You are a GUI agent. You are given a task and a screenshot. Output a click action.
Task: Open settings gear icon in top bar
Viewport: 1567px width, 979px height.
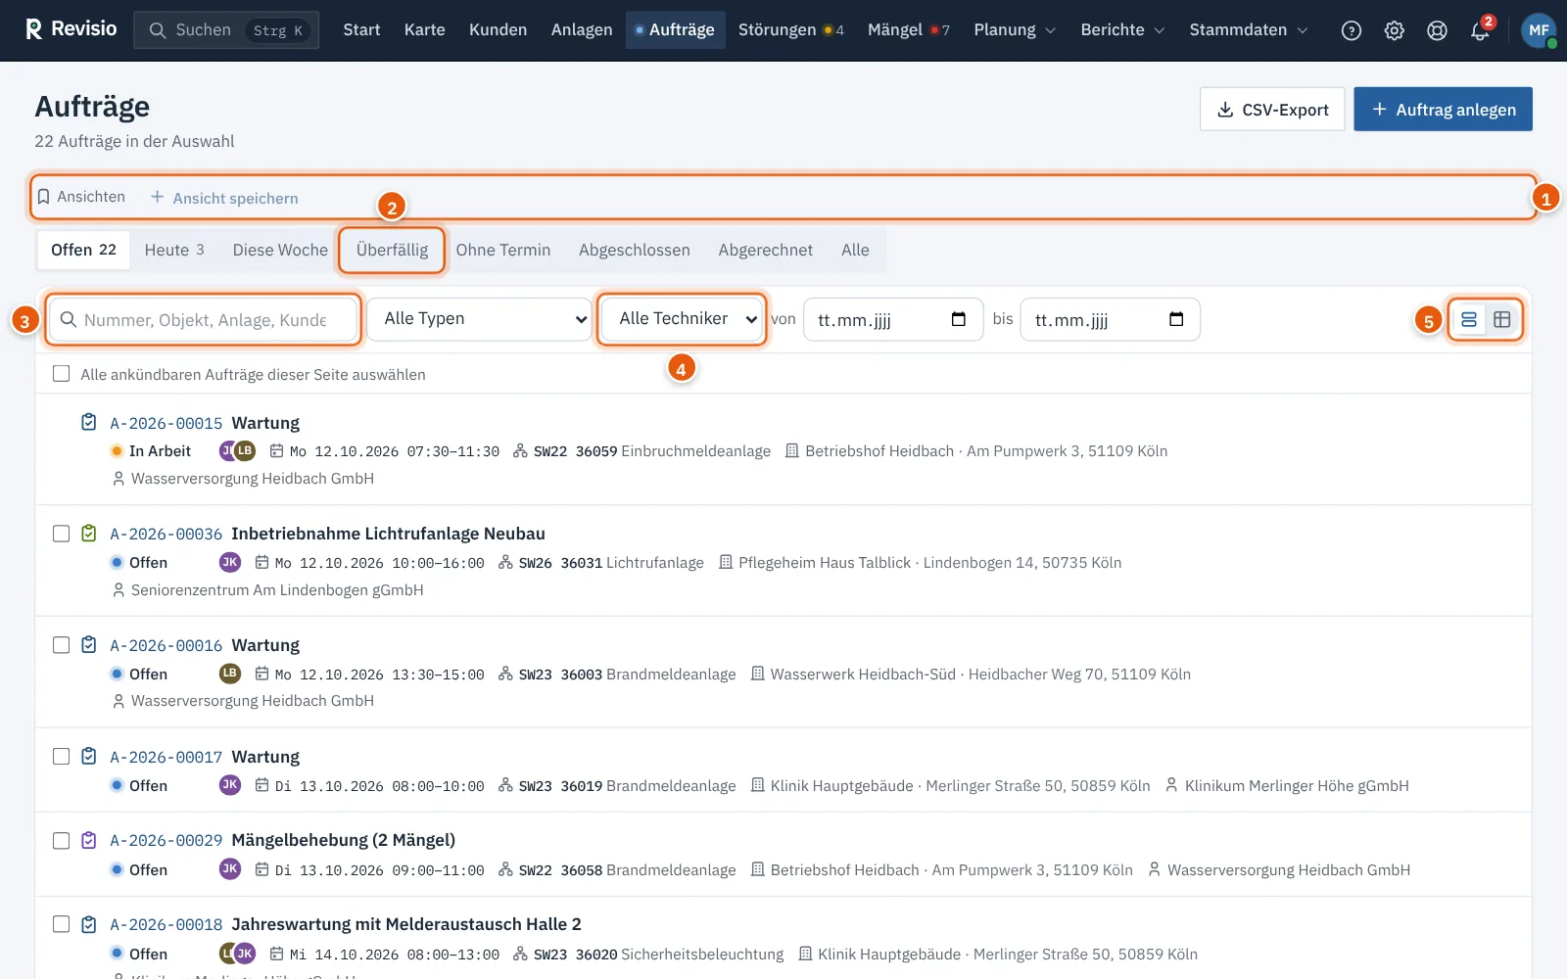pyautogui.click(x=1395, y=30)
